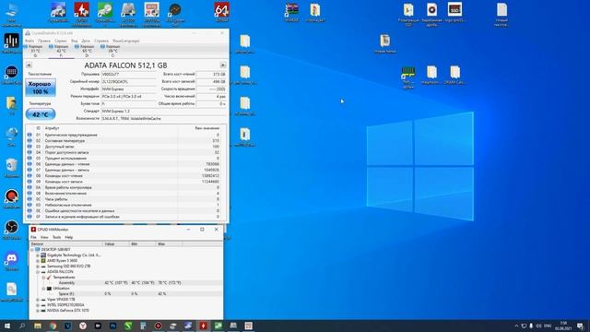Click the Value column header in HWMonitor
This screenshot has height=332, width=590.
pos(116,244)
